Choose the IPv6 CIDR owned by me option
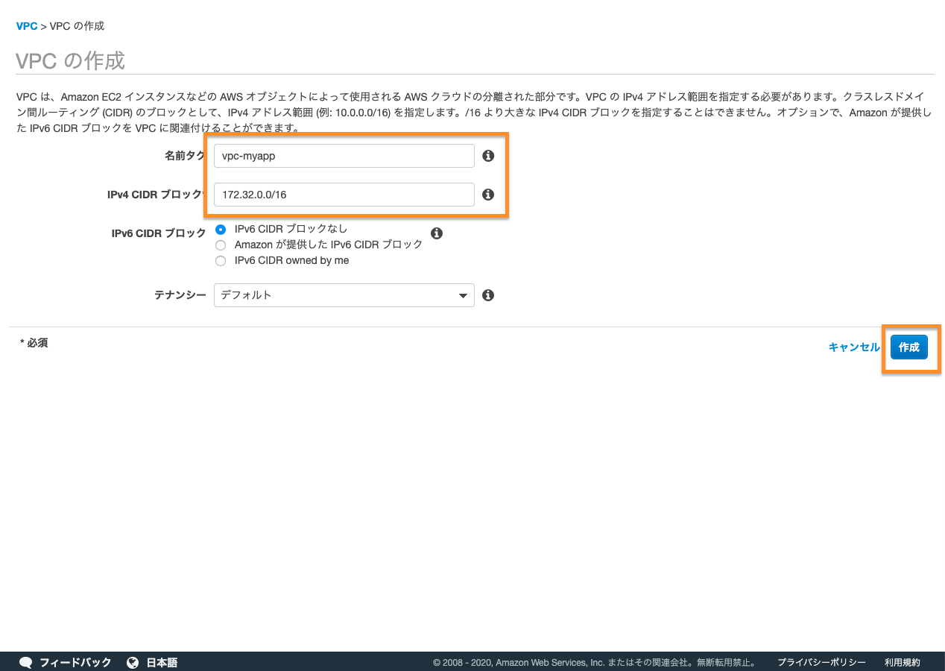This screenshot has width=945, height=671. (x=221, y=261)
